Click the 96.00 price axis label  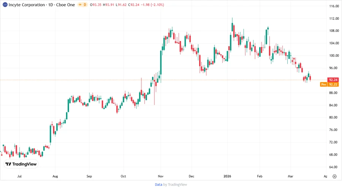[x=334, y=68]
